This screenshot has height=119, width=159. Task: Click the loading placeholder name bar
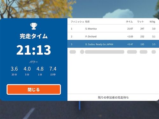105,52
